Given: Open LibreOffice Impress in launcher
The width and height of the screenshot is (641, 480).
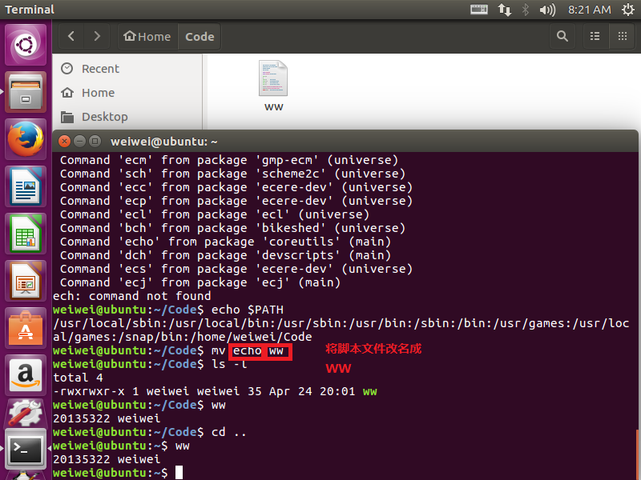Looking at the screenshot, I should click(26, 281).
